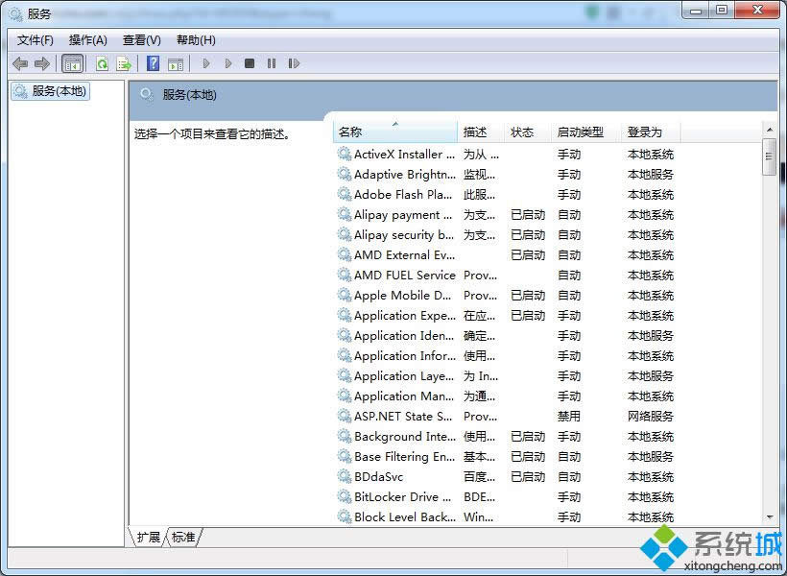787x576 pixels.
Task: Click 已启动 status of Apple Mobile row
Action: click(x=528, y=295)
